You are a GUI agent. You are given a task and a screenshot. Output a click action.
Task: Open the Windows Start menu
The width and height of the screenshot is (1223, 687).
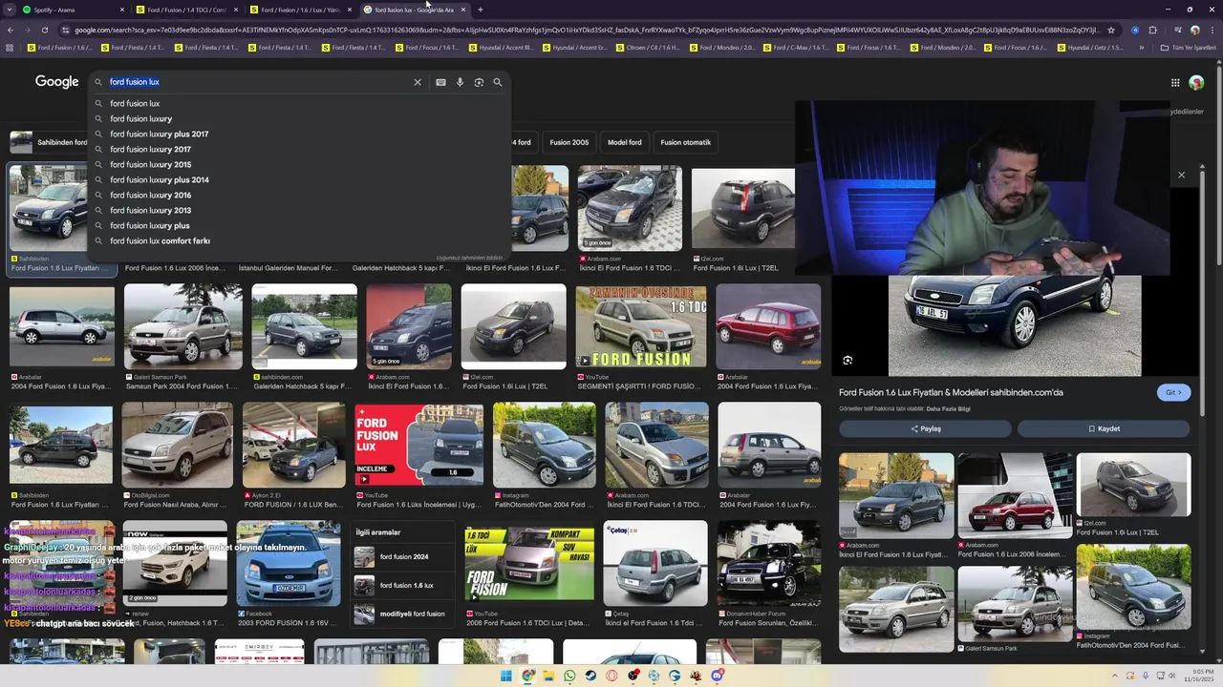coord(506,676)
